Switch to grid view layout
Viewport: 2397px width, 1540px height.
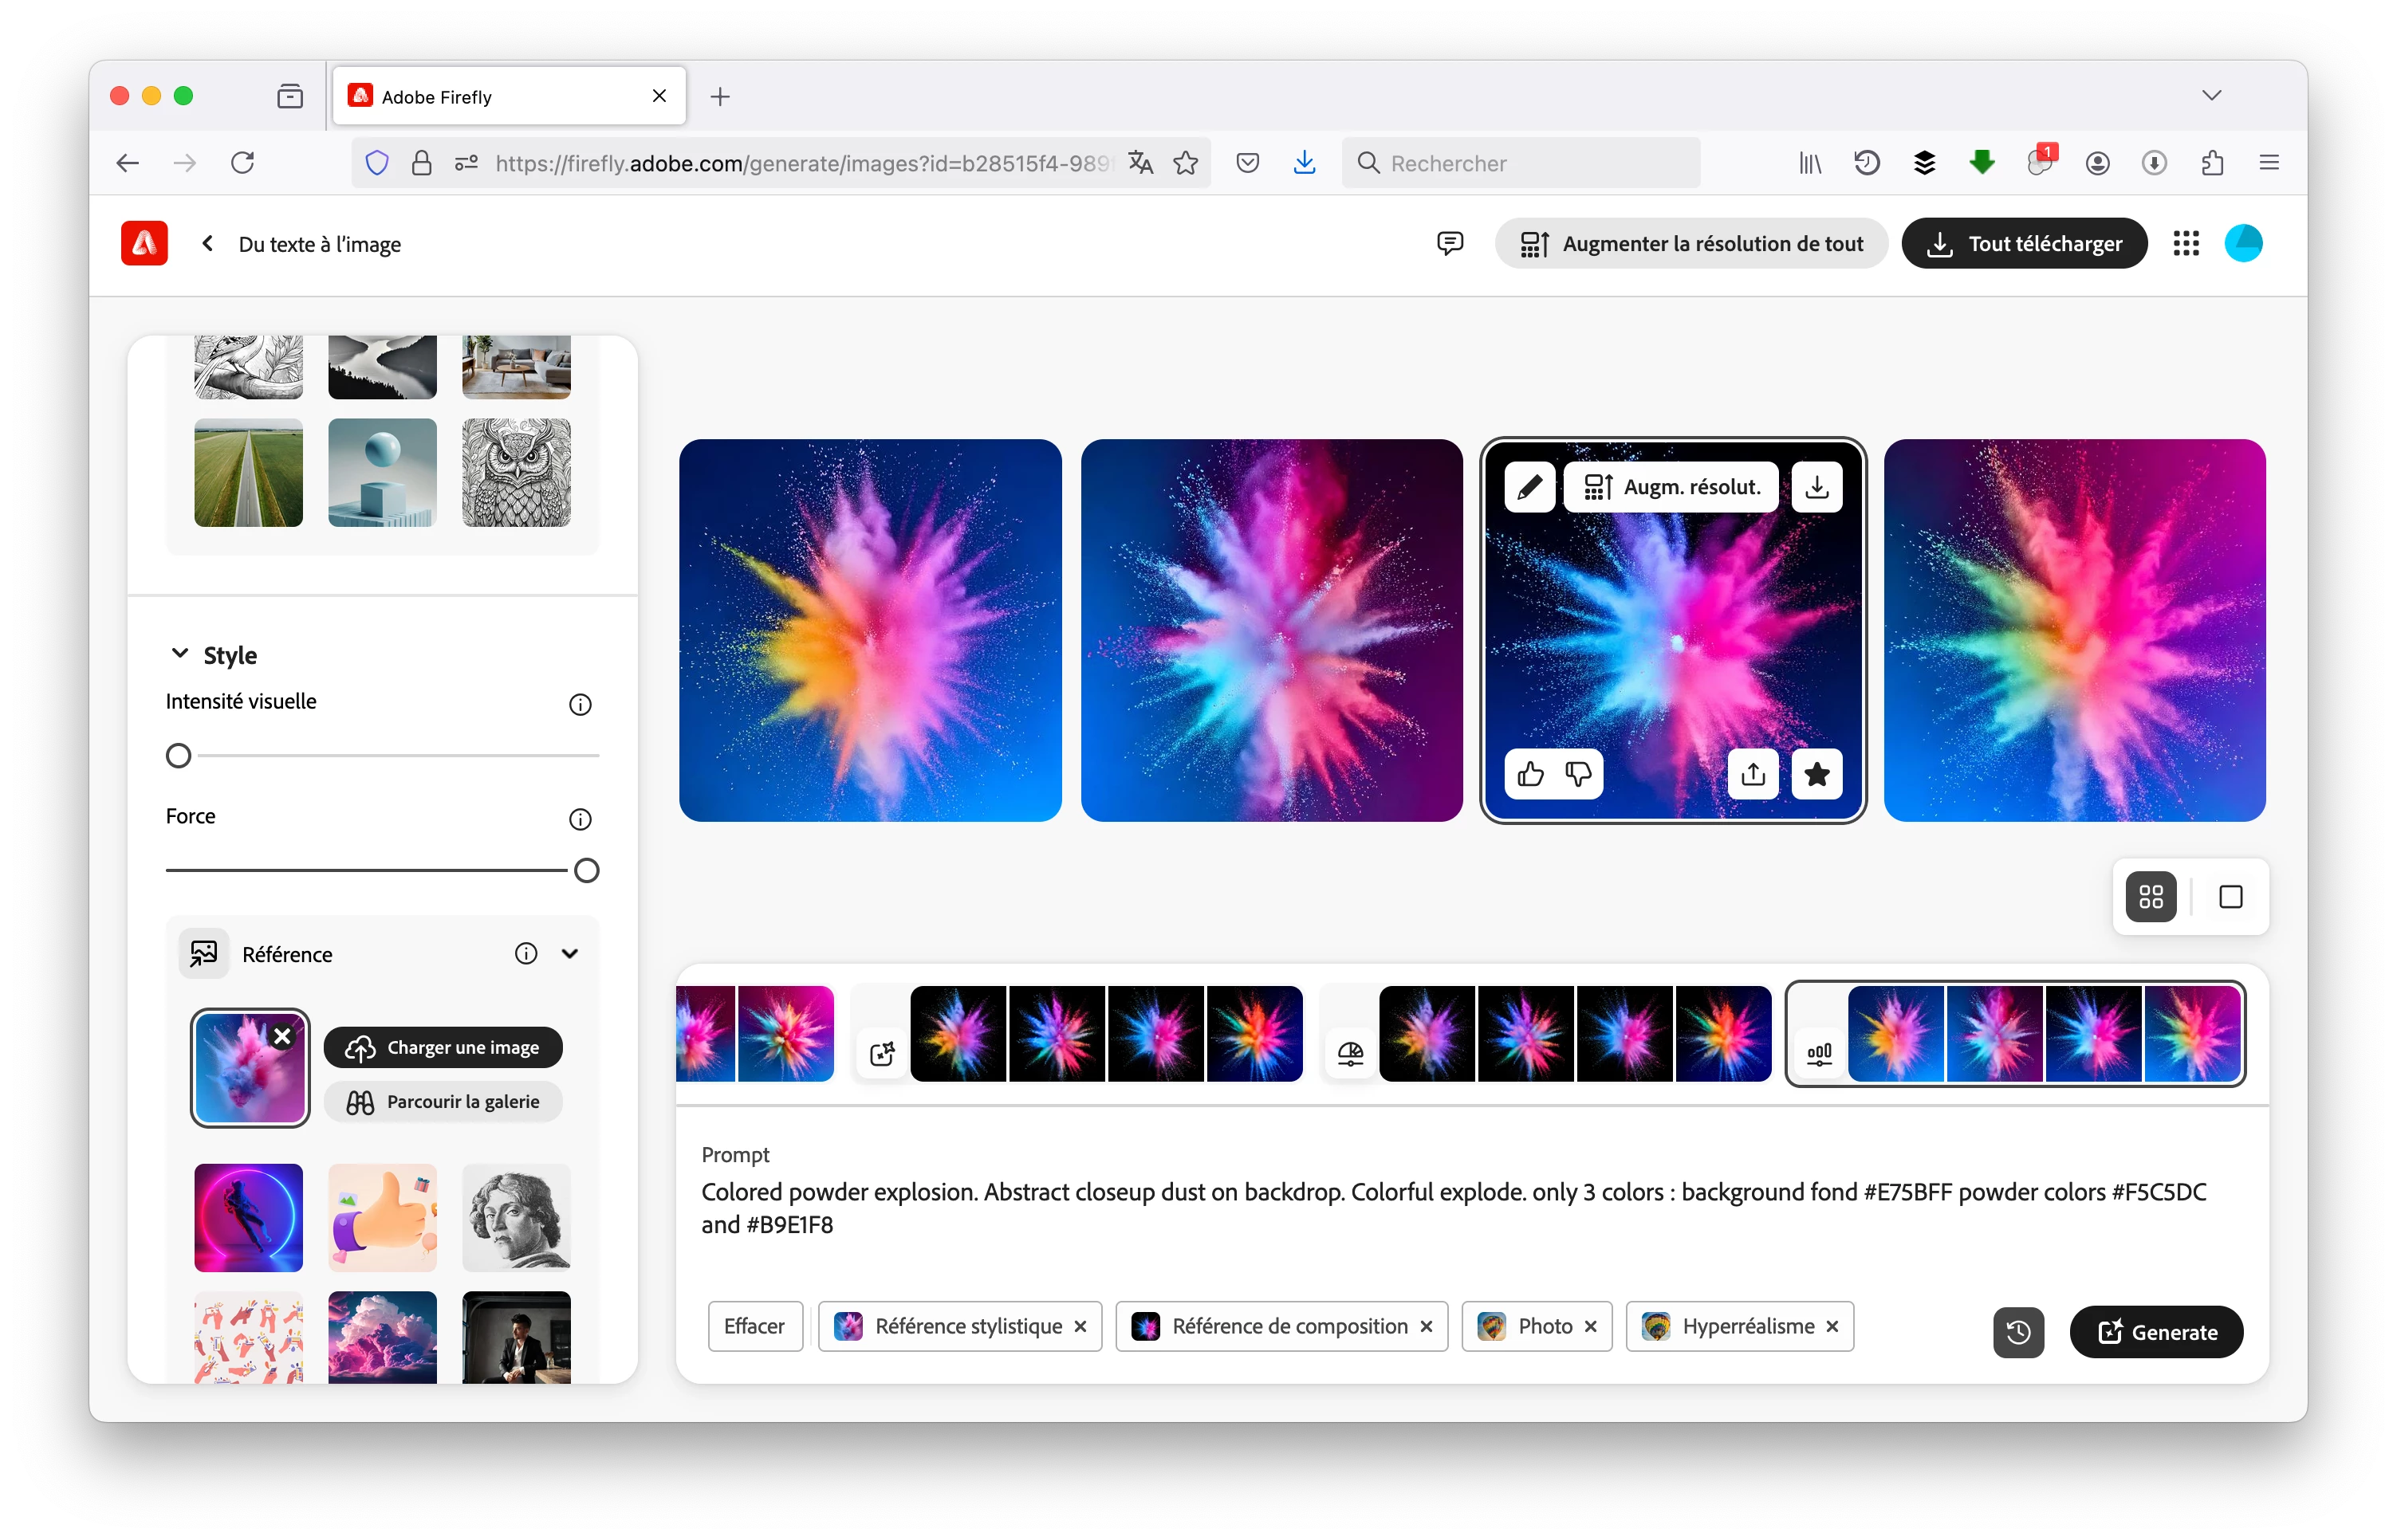[x=2151, y=897]
